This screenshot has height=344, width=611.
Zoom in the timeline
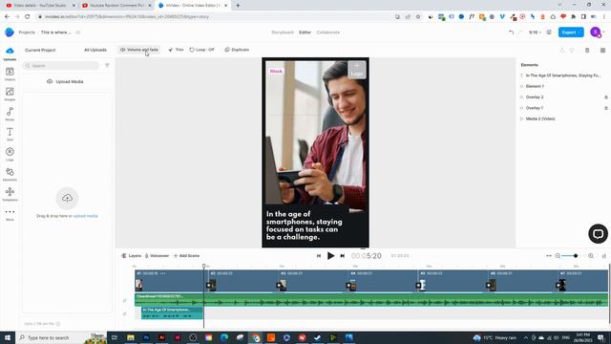coord(591,256)
